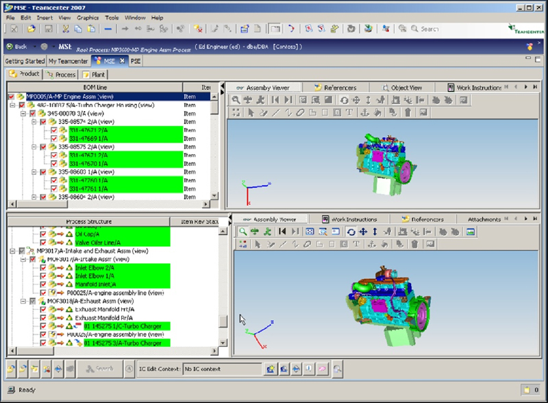Click the rotate icon in lower viewer toolbar
Viewport: 548px width, 403px height.
(x=351, y=232)
